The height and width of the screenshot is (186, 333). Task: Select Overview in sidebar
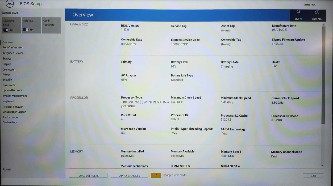(8, 42)
